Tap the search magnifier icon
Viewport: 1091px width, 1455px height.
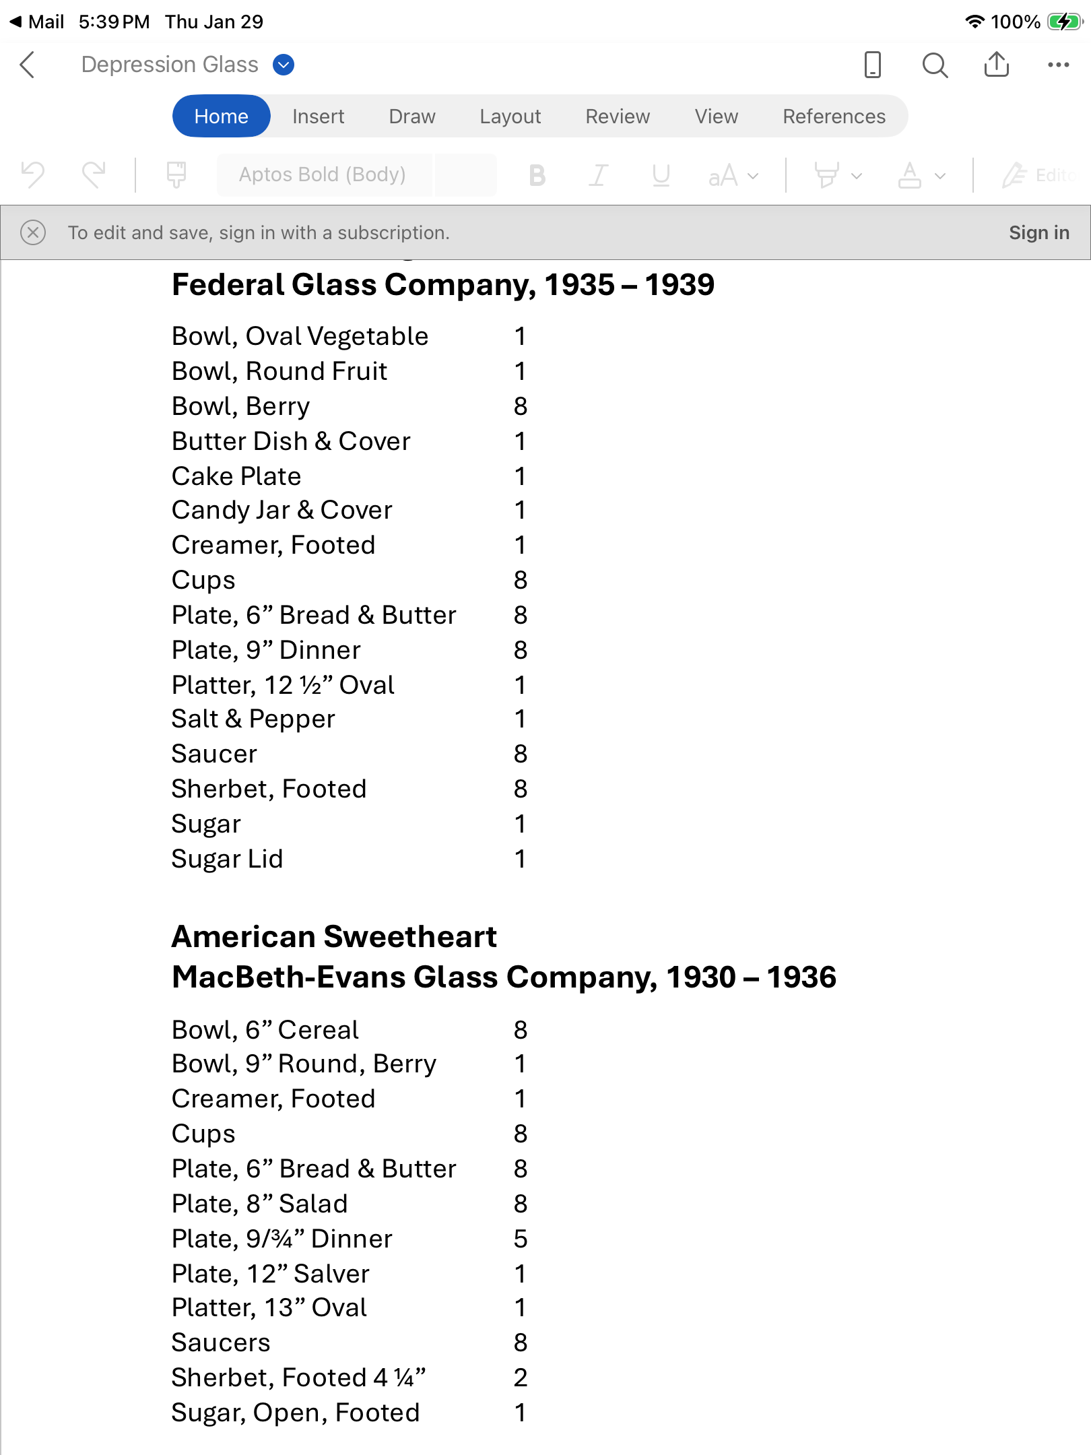pyautogui.click(x=935, y=65)
